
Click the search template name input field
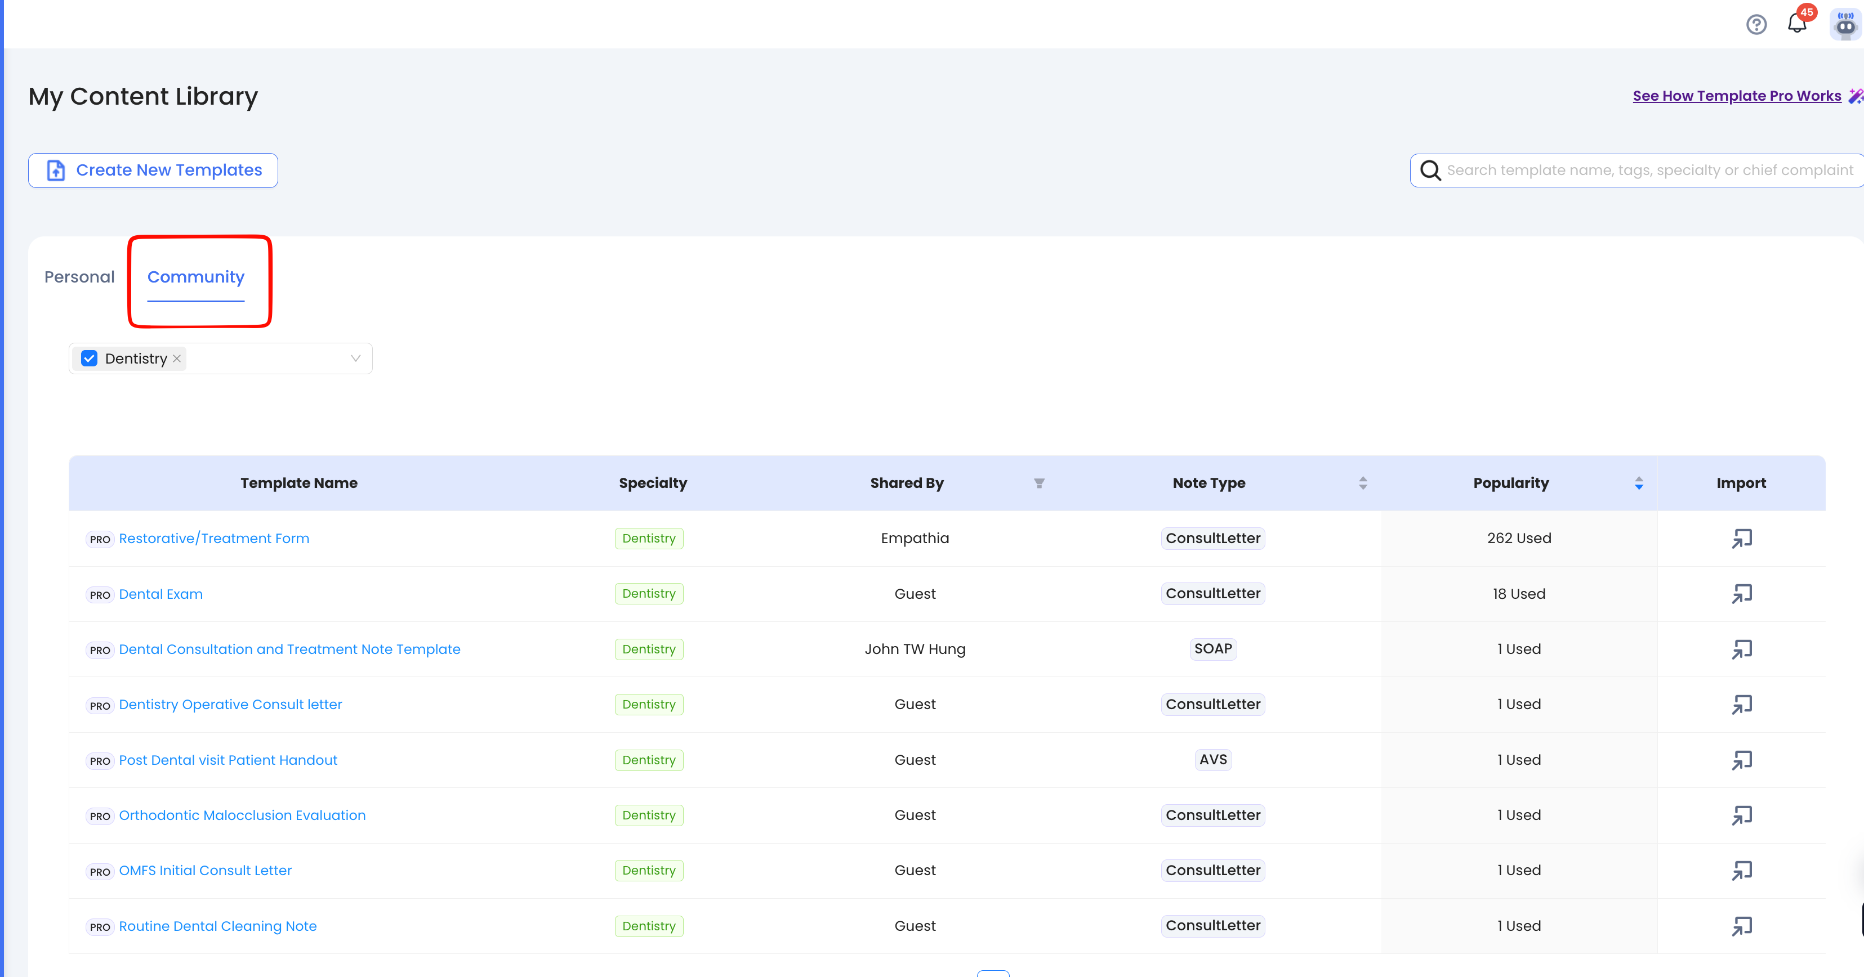pyautogui.click(x=1650, y=171)
